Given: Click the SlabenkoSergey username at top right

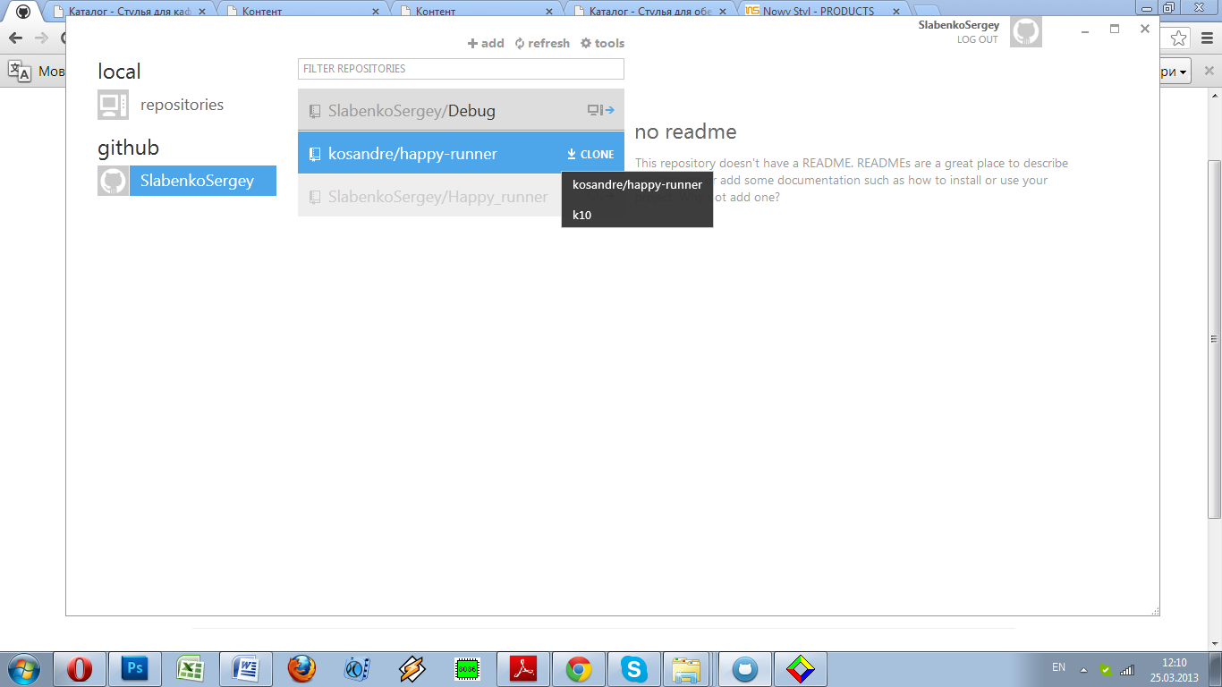Looking at the screenshot, I should pos(959,25).
